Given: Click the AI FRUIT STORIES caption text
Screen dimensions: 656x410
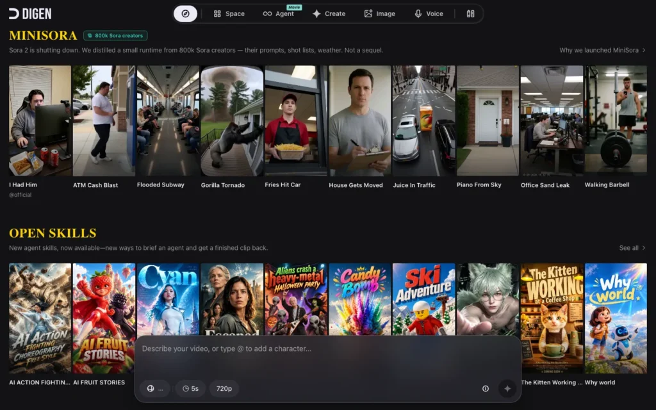Looking at the screenshot, I should click(99, 382).
